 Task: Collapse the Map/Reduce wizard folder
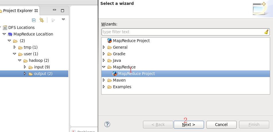pyautogui.click(x=104, y=67)
